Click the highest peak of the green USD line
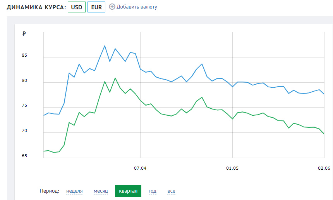 tap(115, 78)
